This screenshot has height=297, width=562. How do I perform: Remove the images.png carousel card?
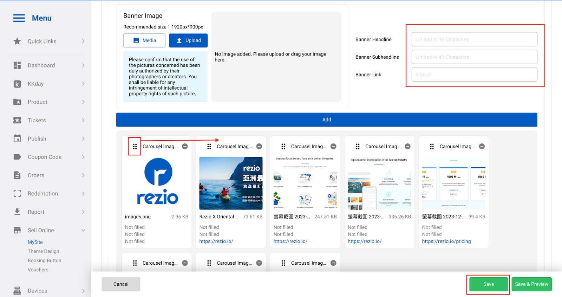(185, 146)
